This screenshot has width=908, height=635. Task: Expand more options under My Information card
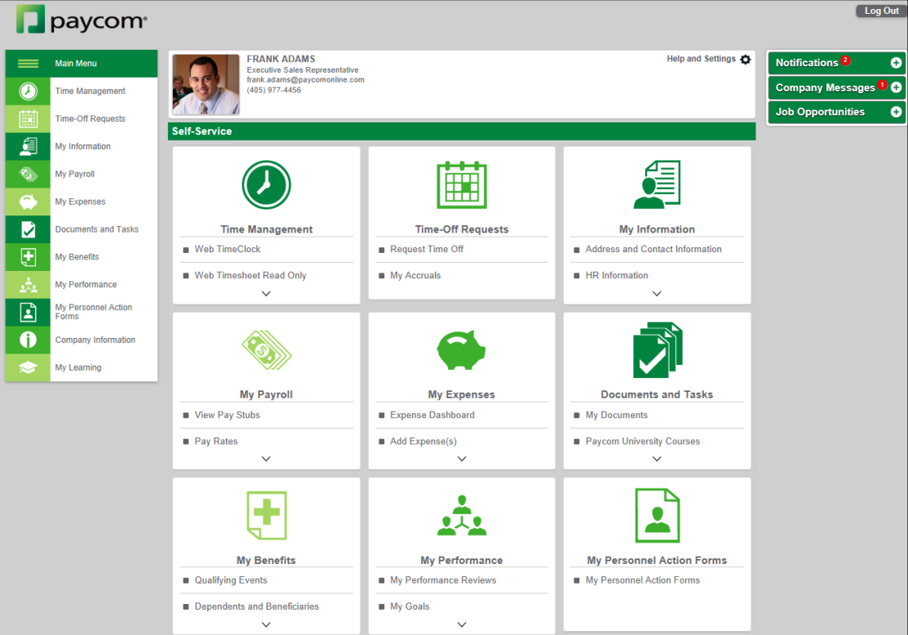coord(657,294)
